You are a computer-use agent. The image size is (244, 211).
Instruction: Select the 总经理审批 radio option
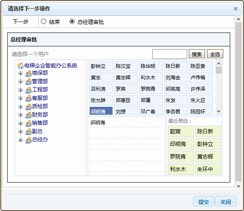pyautogui.click(x=72, y=22)
